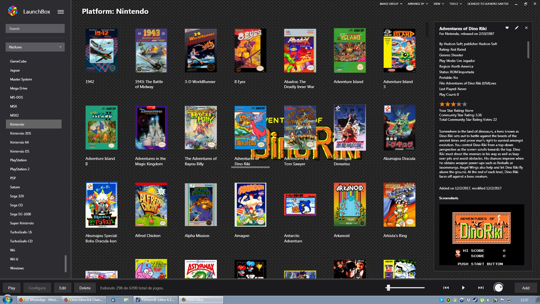Rate game using the star rating bar
Image resolution: width=540 pixels, height=304 pixels.
[x=453, y=104]
